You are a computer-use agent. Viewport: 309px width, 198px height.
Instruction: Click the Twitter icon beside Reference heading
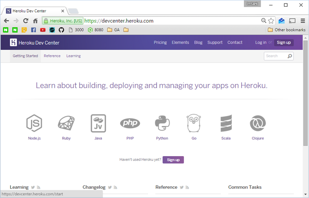pyautogui.click(x=182, y=188)
